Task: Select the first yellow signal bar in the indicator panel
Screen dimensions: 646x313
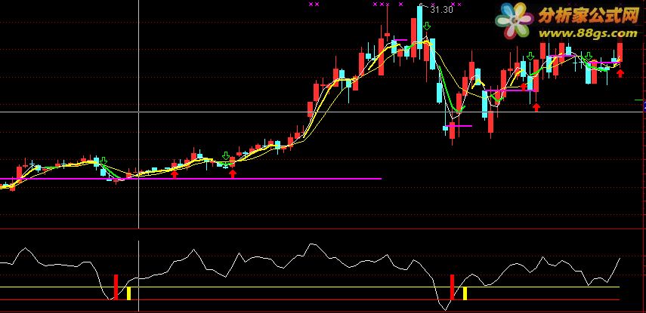Action: (128, 293)
